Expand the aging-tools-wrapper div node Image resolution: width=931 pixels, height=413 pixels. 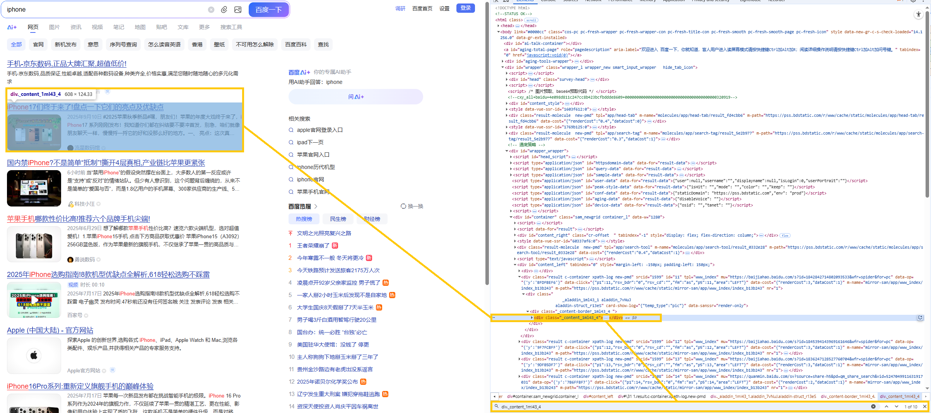[502, 61]
